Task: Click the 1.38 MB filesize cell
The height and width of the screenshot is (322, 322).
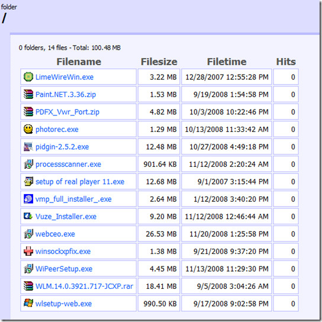Action: [159, 251]
